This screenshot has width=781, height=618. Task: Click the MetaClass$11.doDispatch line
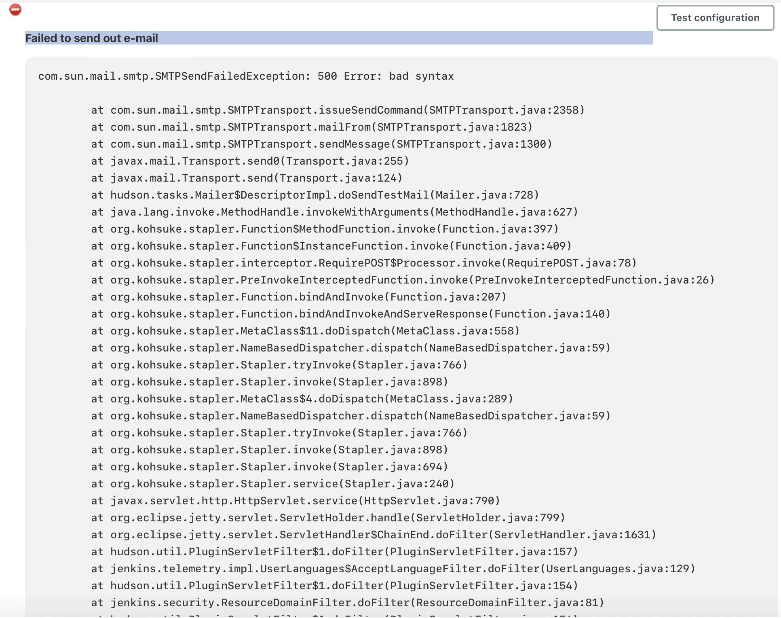305,331
